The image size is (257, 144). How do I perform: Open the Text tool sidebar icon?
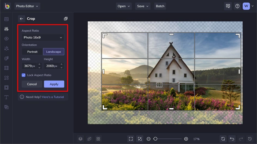(6, 97)
